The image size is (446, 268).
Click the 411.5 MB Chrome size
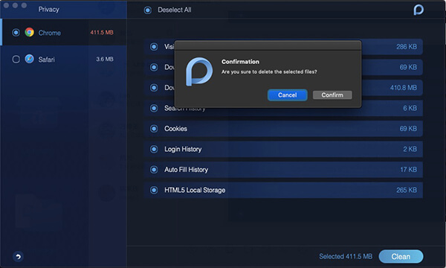[102, 33]
